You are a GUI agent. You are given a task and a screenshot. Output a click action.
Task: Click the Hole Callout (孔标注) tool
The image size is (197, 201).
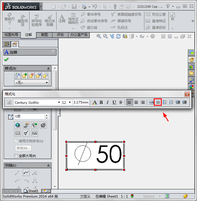pos(119,27)
